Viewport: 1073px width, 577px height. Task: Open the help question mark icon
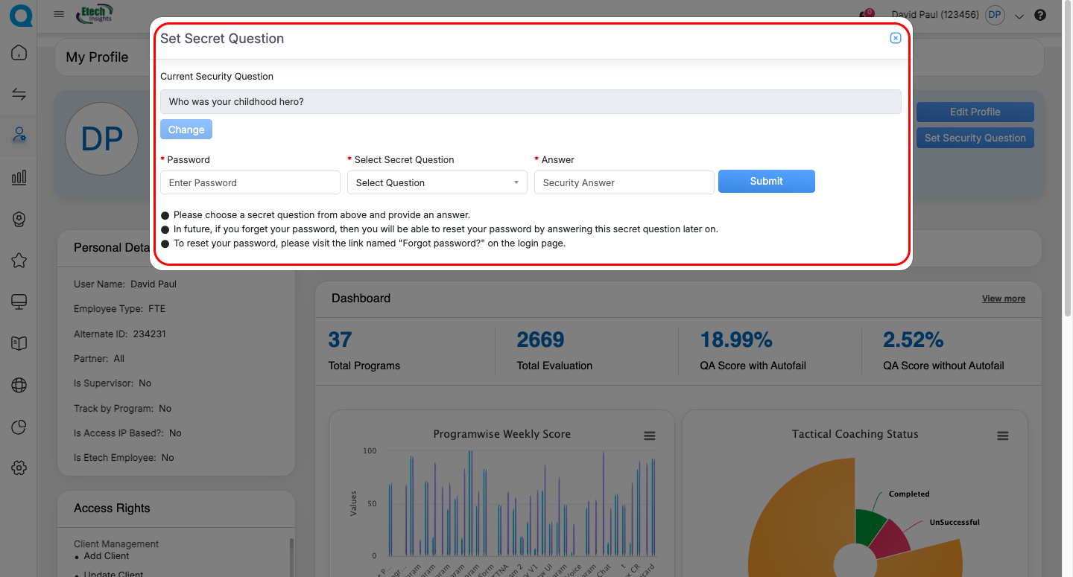point(1040,15)
